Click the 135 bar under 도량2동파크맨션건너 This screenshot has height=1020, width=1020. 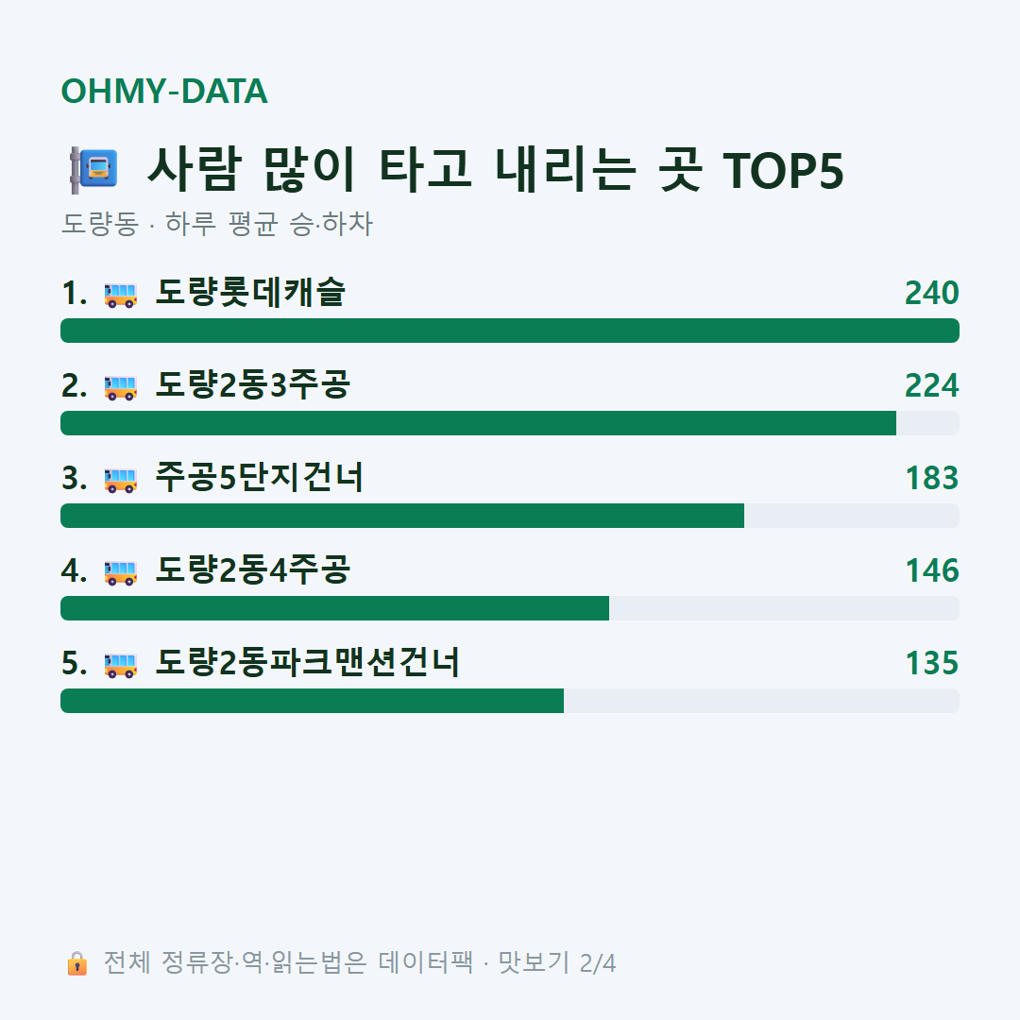point(510,701)
